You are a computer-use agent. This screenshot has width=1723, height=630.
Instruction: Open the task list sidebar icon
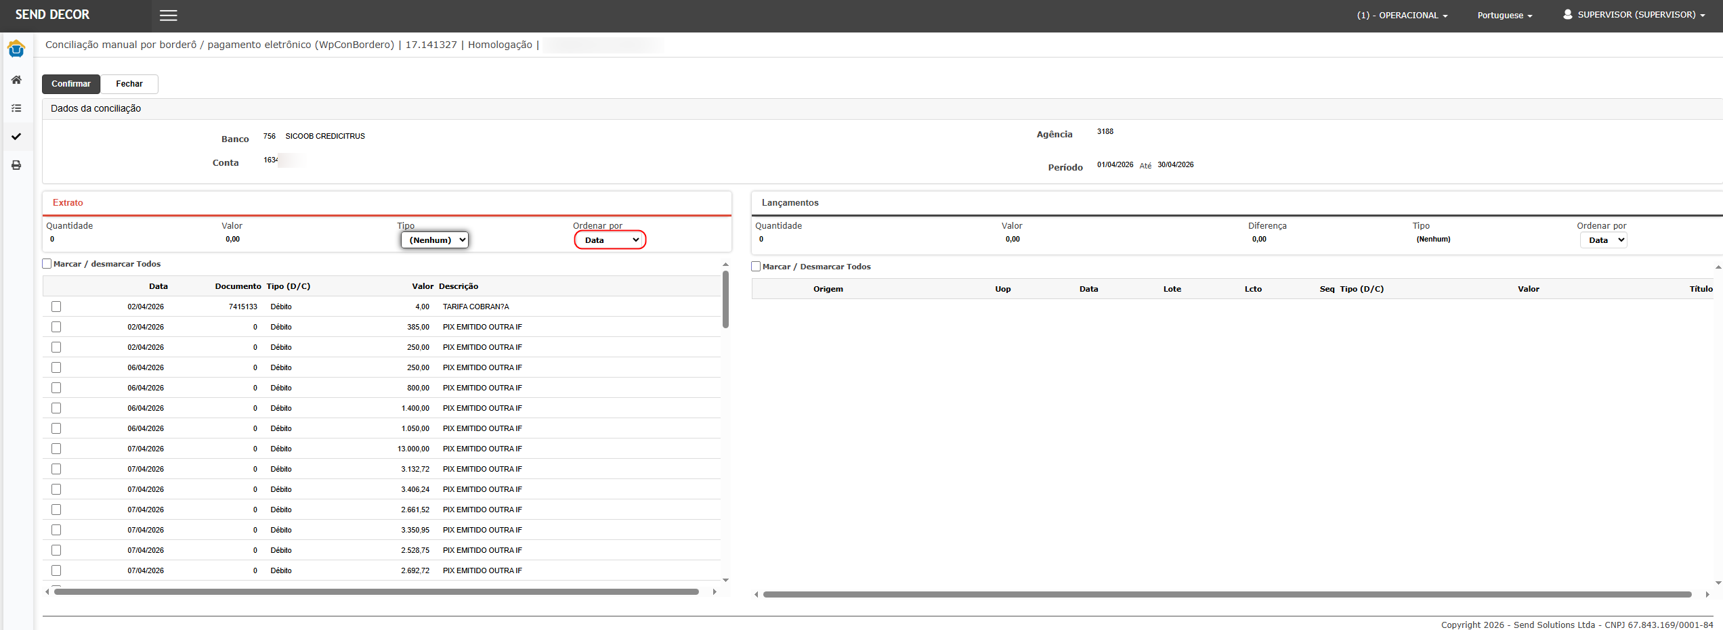pos(16,108)
